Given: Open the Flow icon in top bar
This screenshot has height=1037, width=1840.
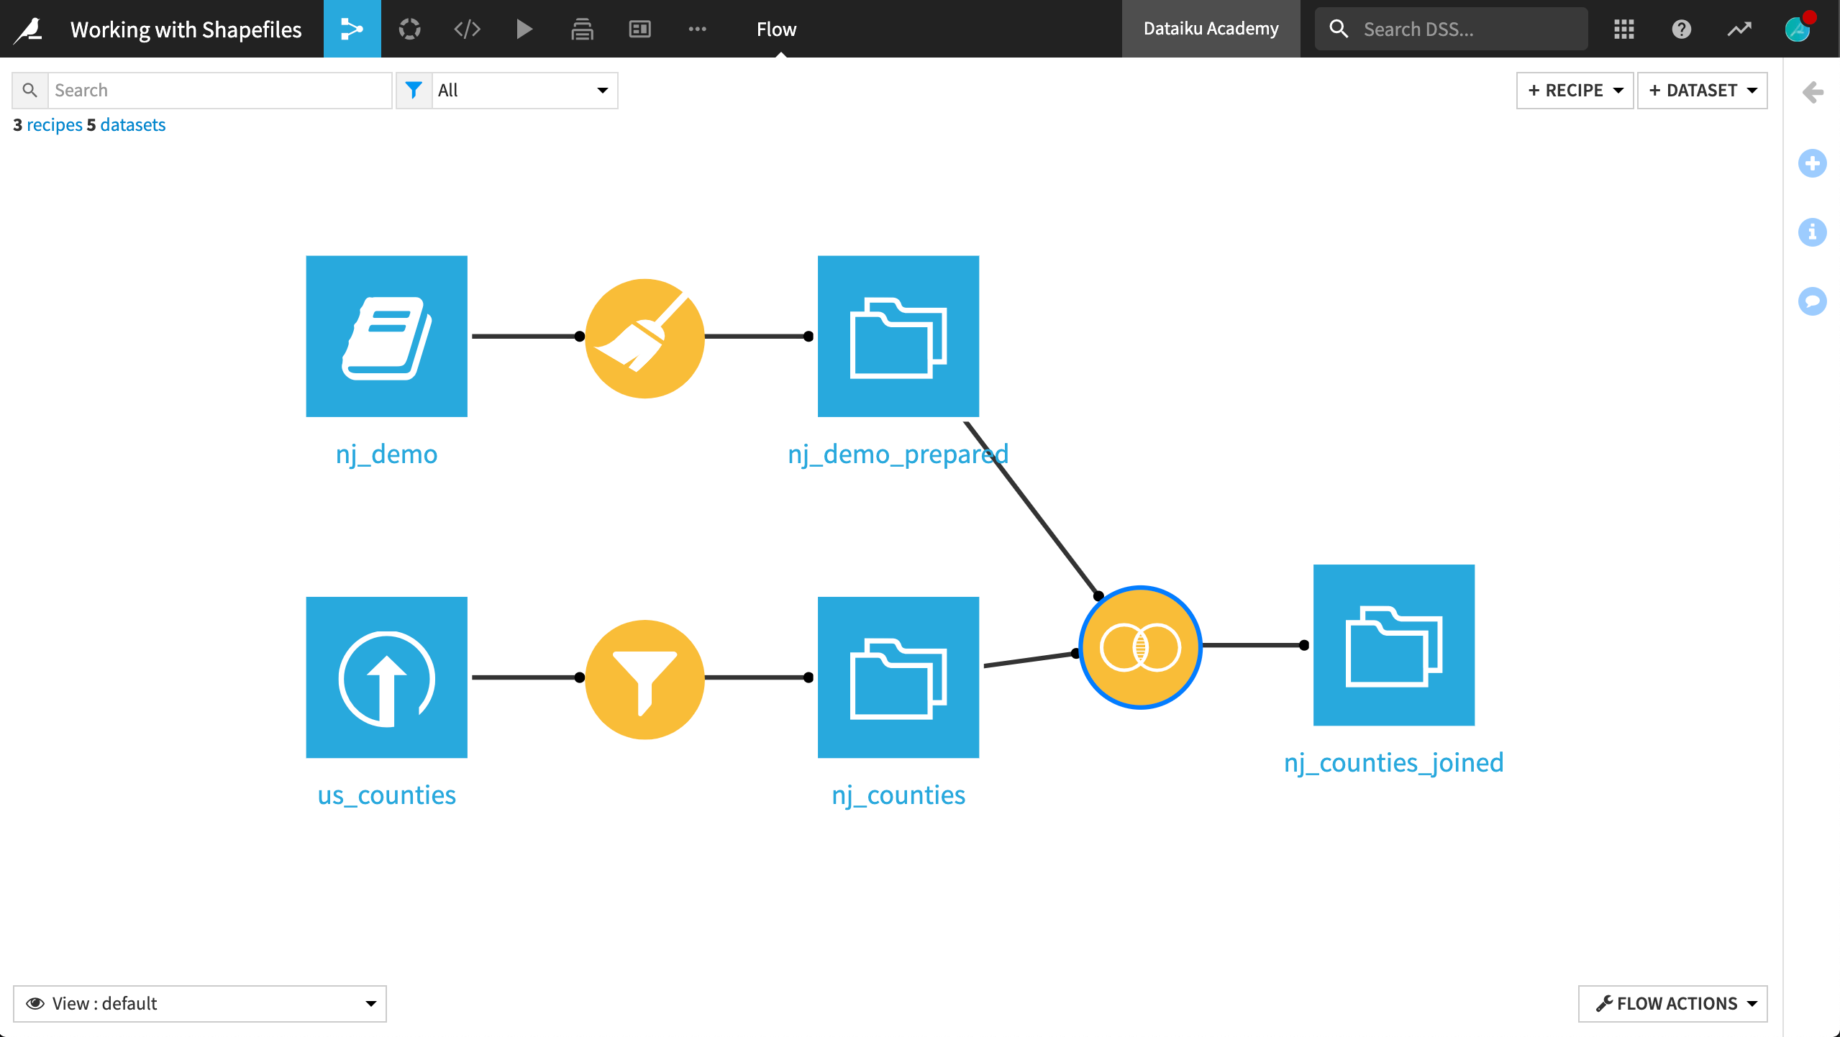Looking at the screenshot, I should pos(352,29).
